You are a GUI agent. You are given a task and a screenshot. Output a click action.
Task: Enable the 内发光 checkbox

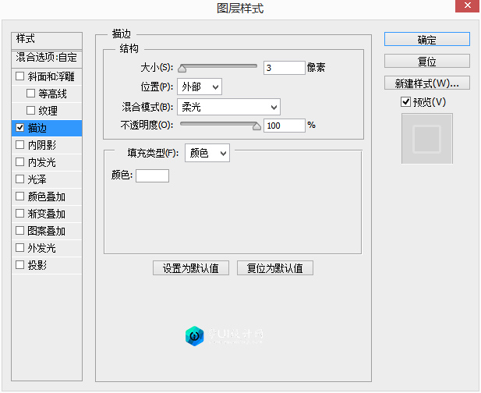[19, 162]
